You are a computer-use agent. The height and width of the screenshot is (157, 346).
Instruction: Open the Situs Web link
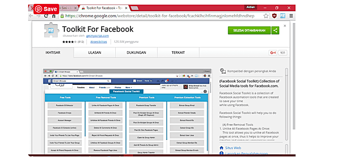pos(233,148)
